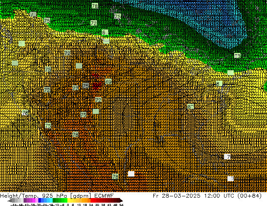Click the "0" value under the color scale
This screenshot has height=206, width=267.
(x=68, y=205)
